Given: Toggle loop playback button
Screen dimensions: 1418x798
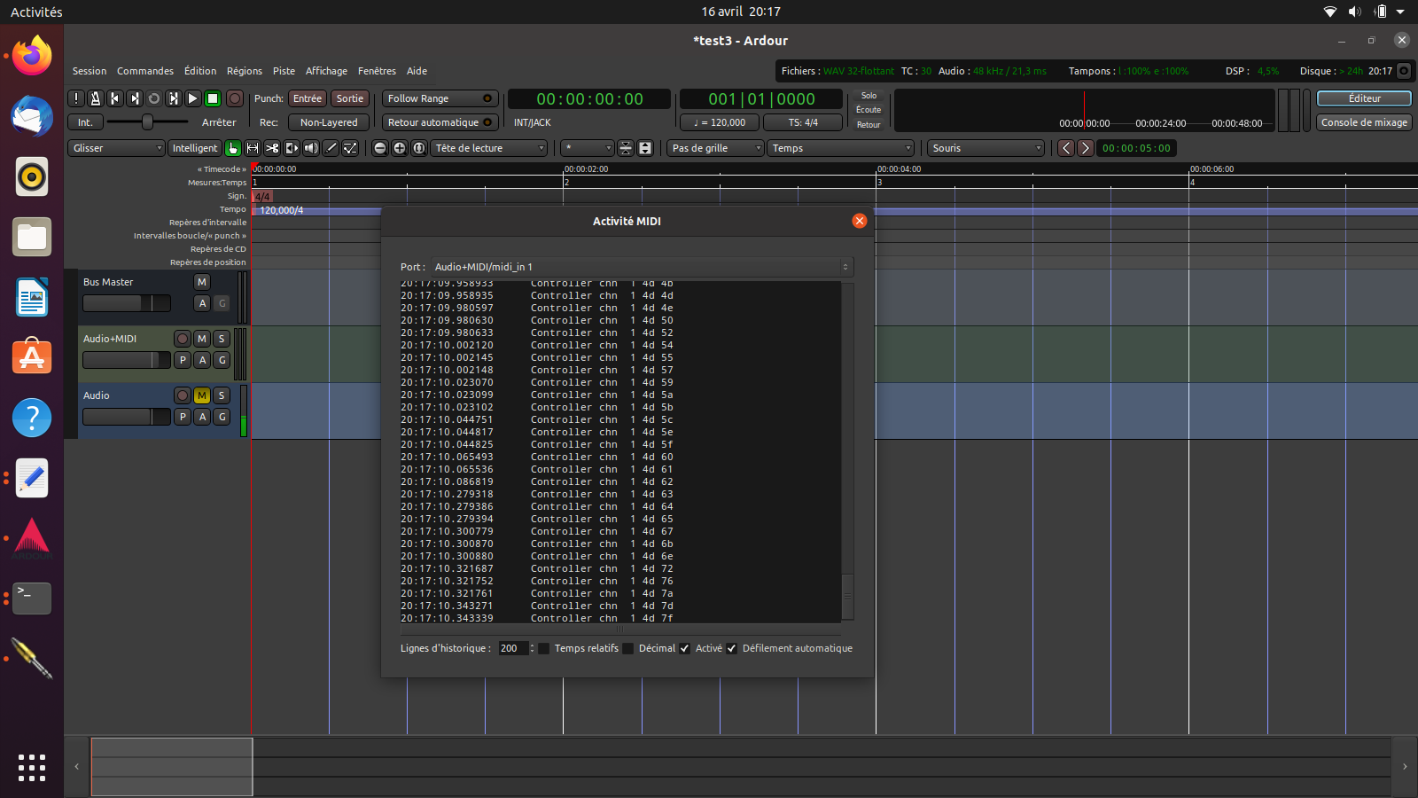Looking at the screenshot, I should coord(154,98).
